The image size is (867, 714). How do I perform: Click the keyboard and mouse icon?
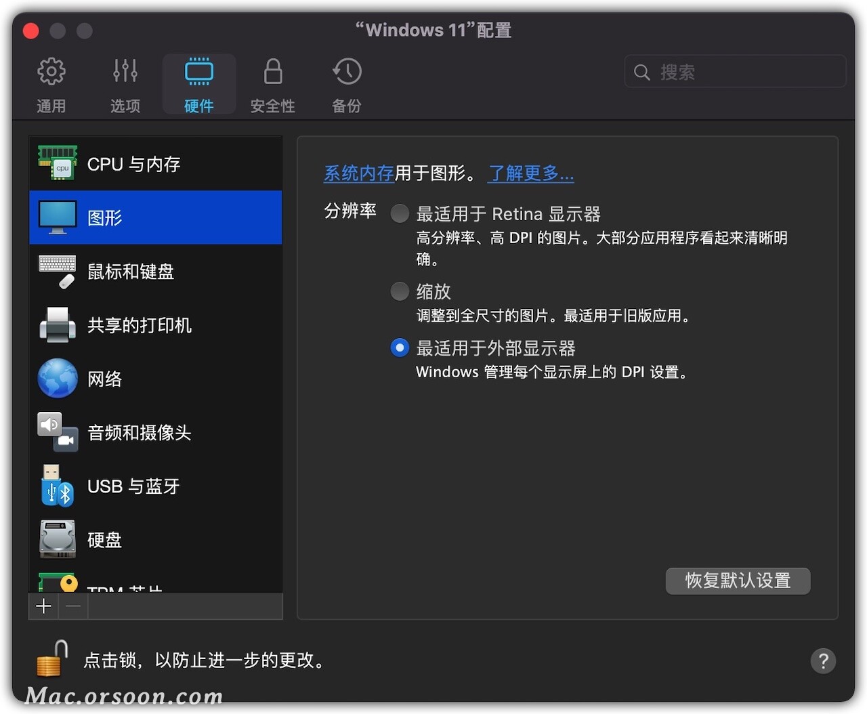tap(58, 271)
